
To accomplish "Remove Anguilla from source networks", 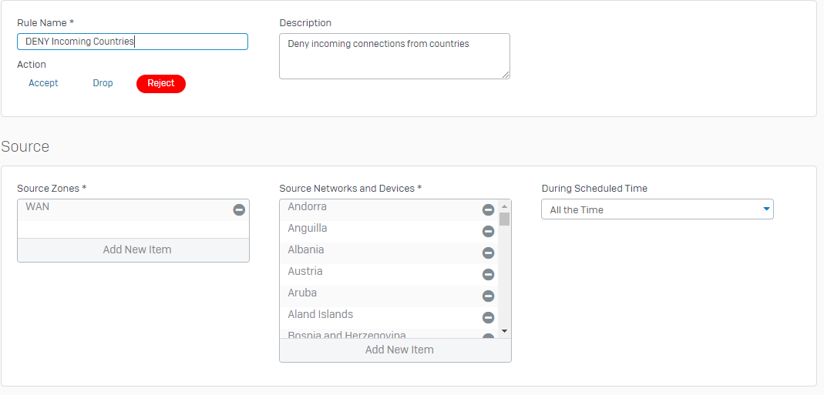I will point(488,232).
